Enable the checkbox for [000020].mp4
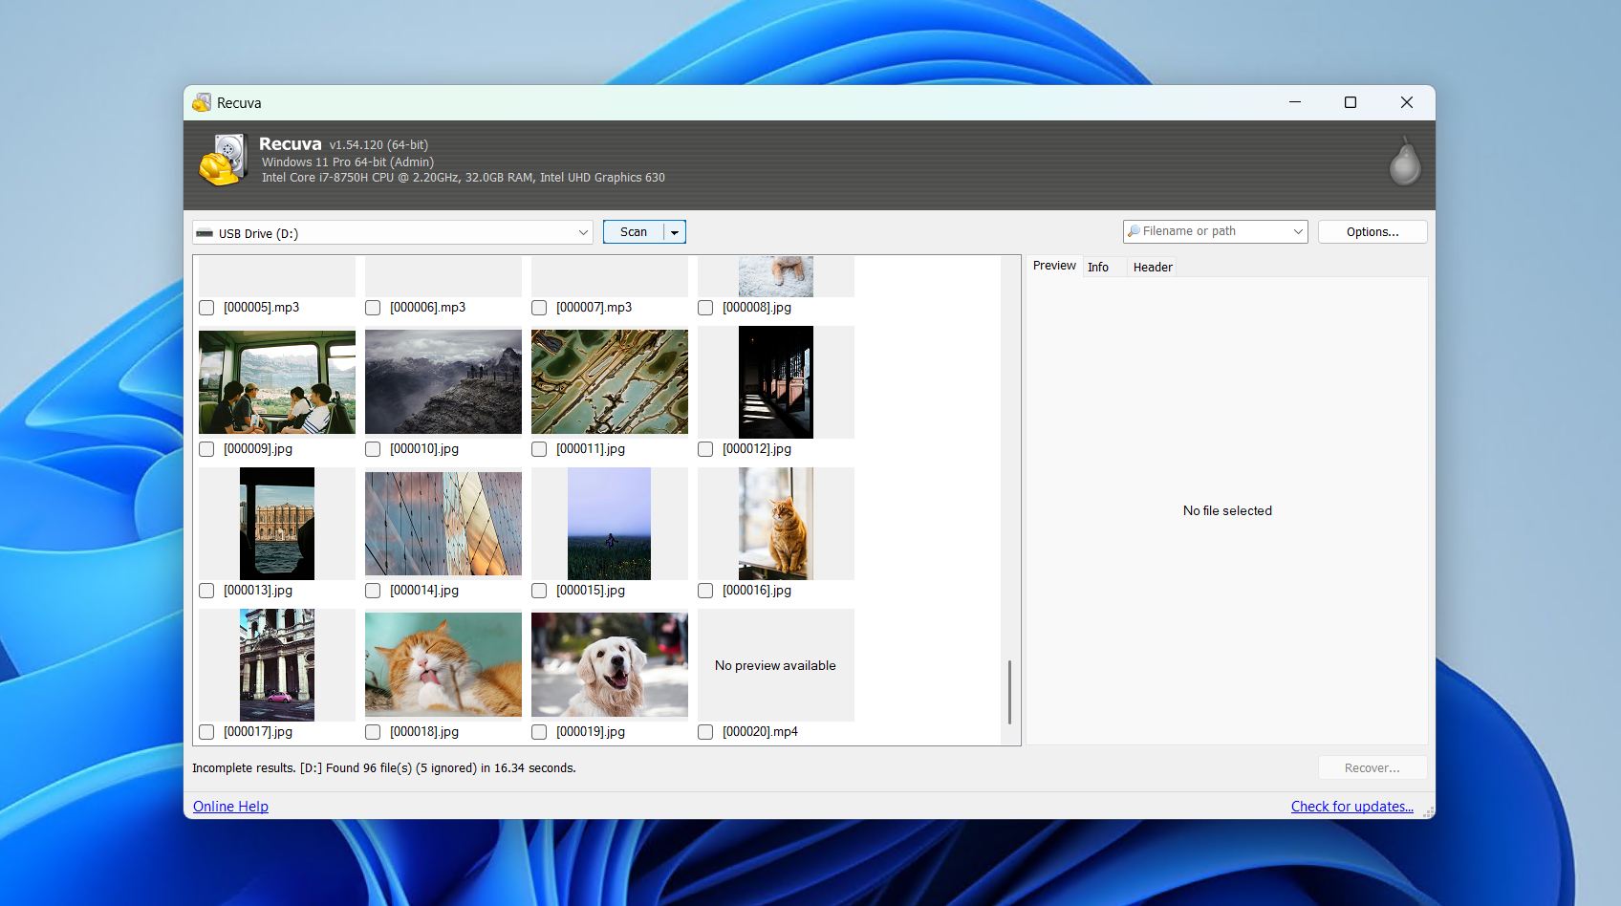Image resolution: width=1621 pixels, height=906 pixels. pyautogui.click(x=705, y=732)
